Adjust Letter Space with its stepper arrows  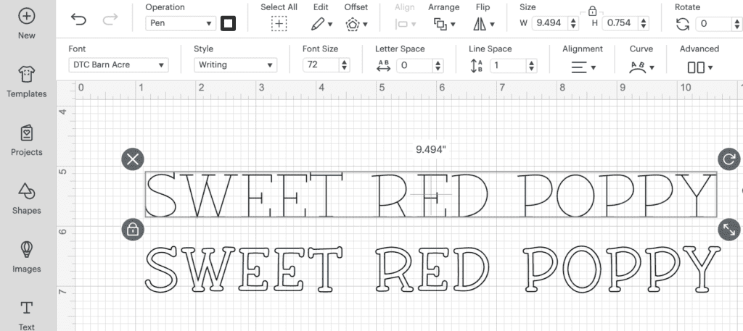tap(438, 65)
